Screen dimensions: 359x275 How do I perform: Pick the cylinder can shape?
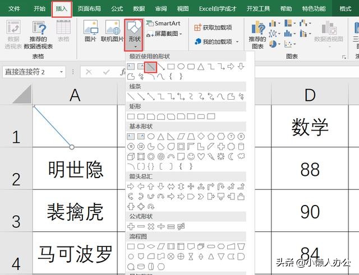click(241, 147)
